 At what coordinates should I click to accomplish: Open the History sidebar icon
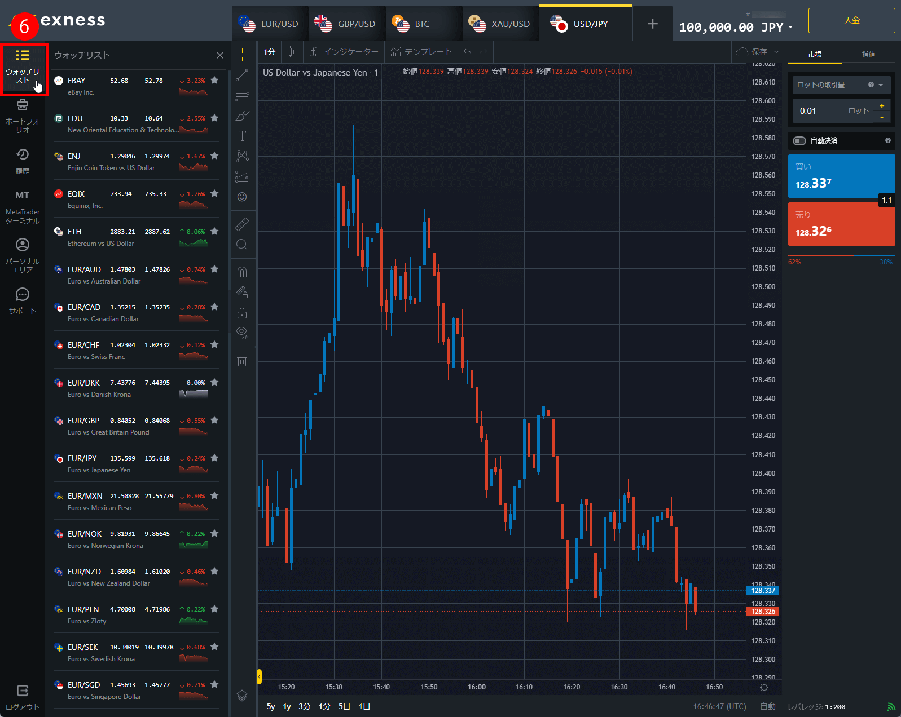tap(23, 161)
